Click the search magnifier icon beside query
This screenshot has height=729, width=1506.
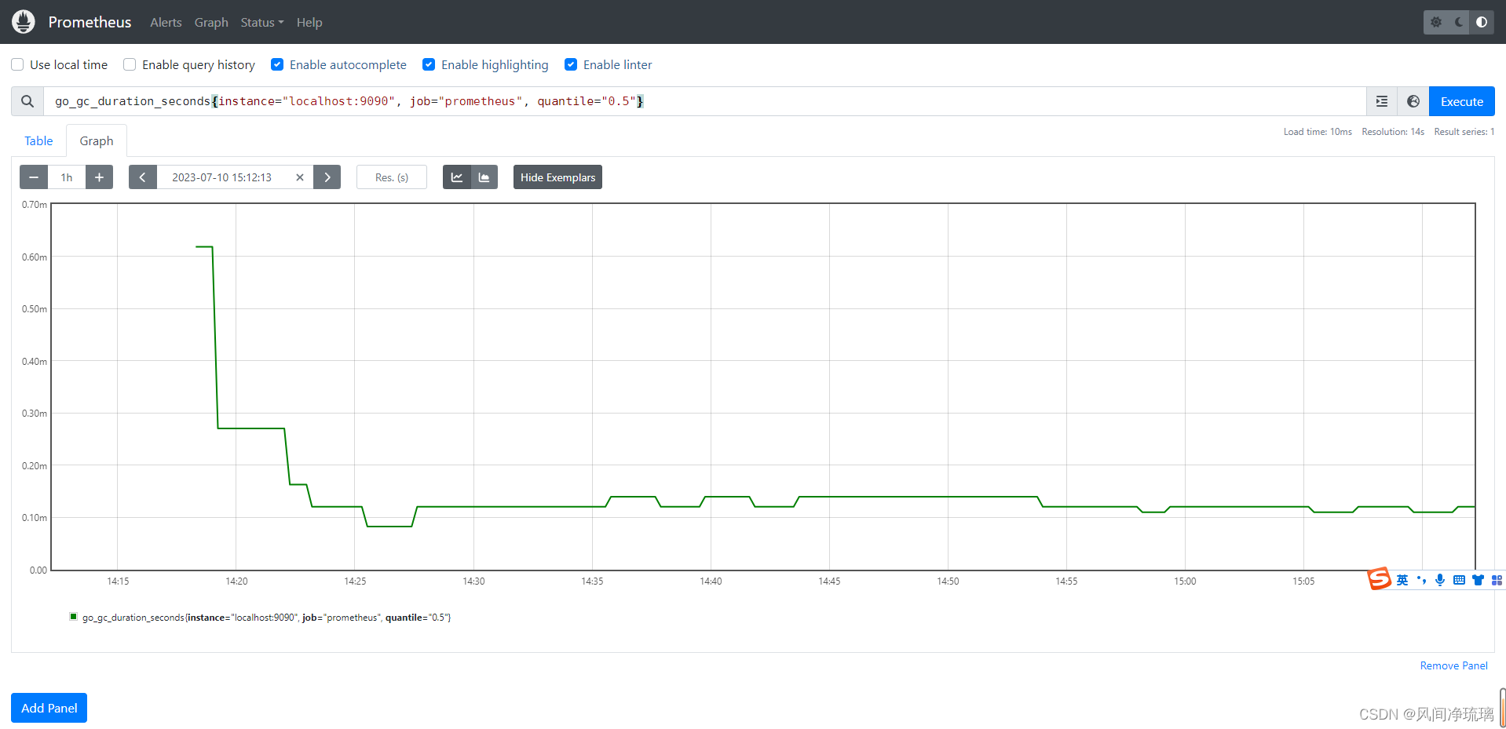tap(27, 101)
